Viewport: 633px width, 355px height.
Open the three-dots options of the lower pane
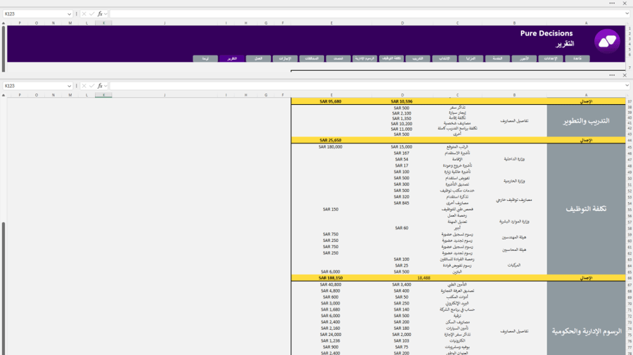point(612,75)
